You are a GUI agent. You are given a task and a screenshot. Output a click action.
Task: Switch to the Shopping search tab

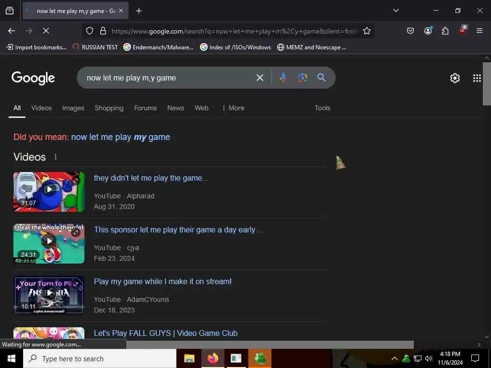tap(109, 108)
